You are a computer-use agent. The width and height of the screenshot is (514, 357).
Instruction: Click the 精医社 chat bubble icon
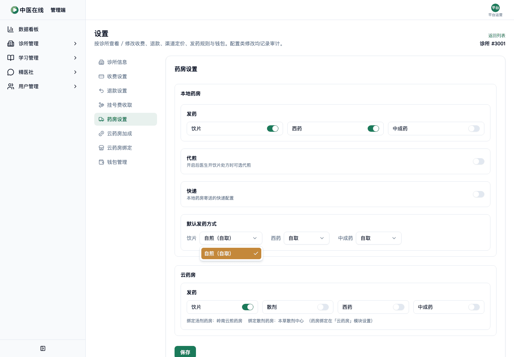[11, 72]
